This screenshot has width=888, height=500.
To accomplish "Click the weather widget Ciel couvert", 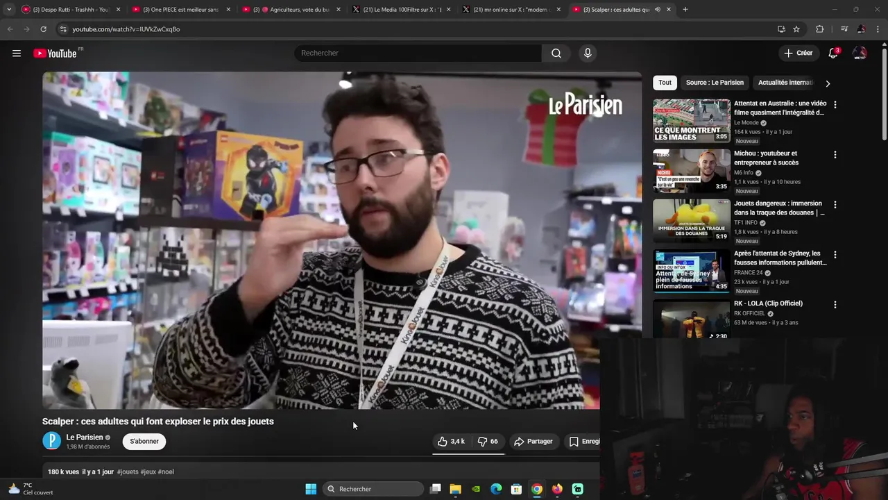I will click(30, 489).
